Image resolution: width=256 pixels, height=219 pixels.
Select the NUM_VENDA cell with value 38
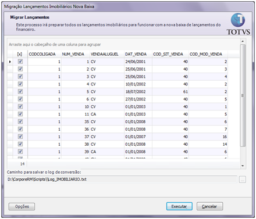pos(76,144)
